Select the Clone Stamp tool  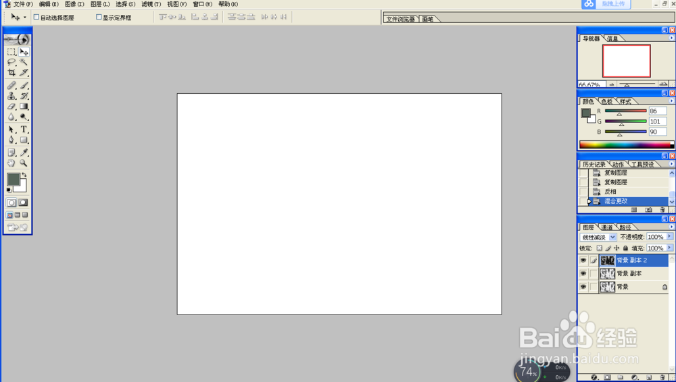click(11, 96)
